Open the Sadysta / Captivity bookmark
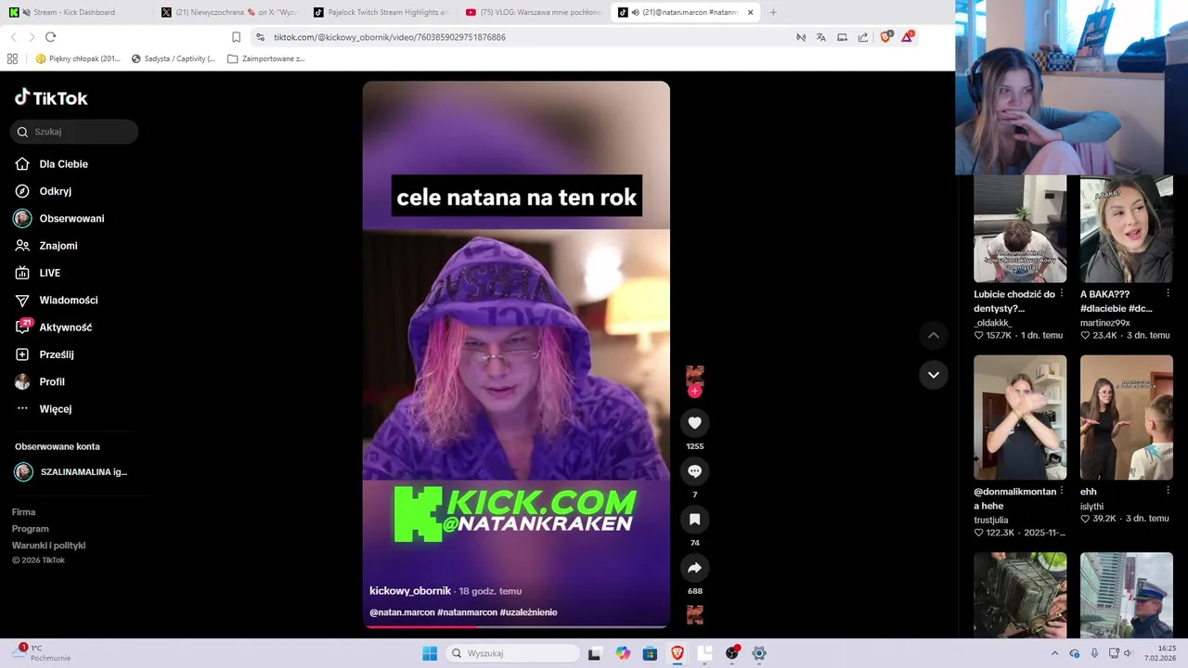1188x668 pixels. point(174,58)
